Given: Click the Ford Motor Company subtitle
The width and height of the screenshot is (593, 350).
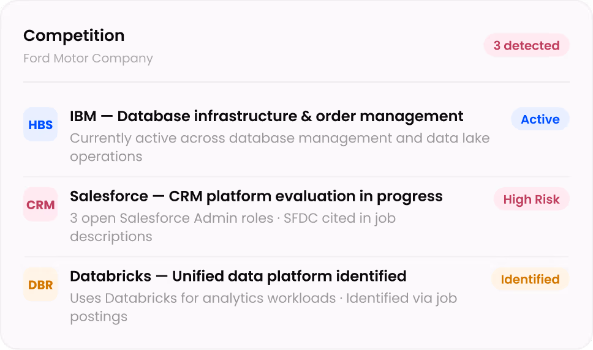Looking at the screenshot, I should 88,59.
